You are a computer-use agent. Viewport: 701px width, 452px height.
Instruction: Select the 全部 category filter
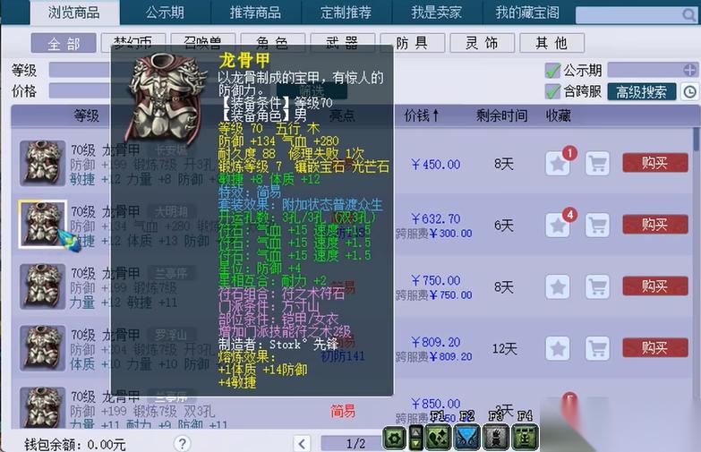point(64,43)
